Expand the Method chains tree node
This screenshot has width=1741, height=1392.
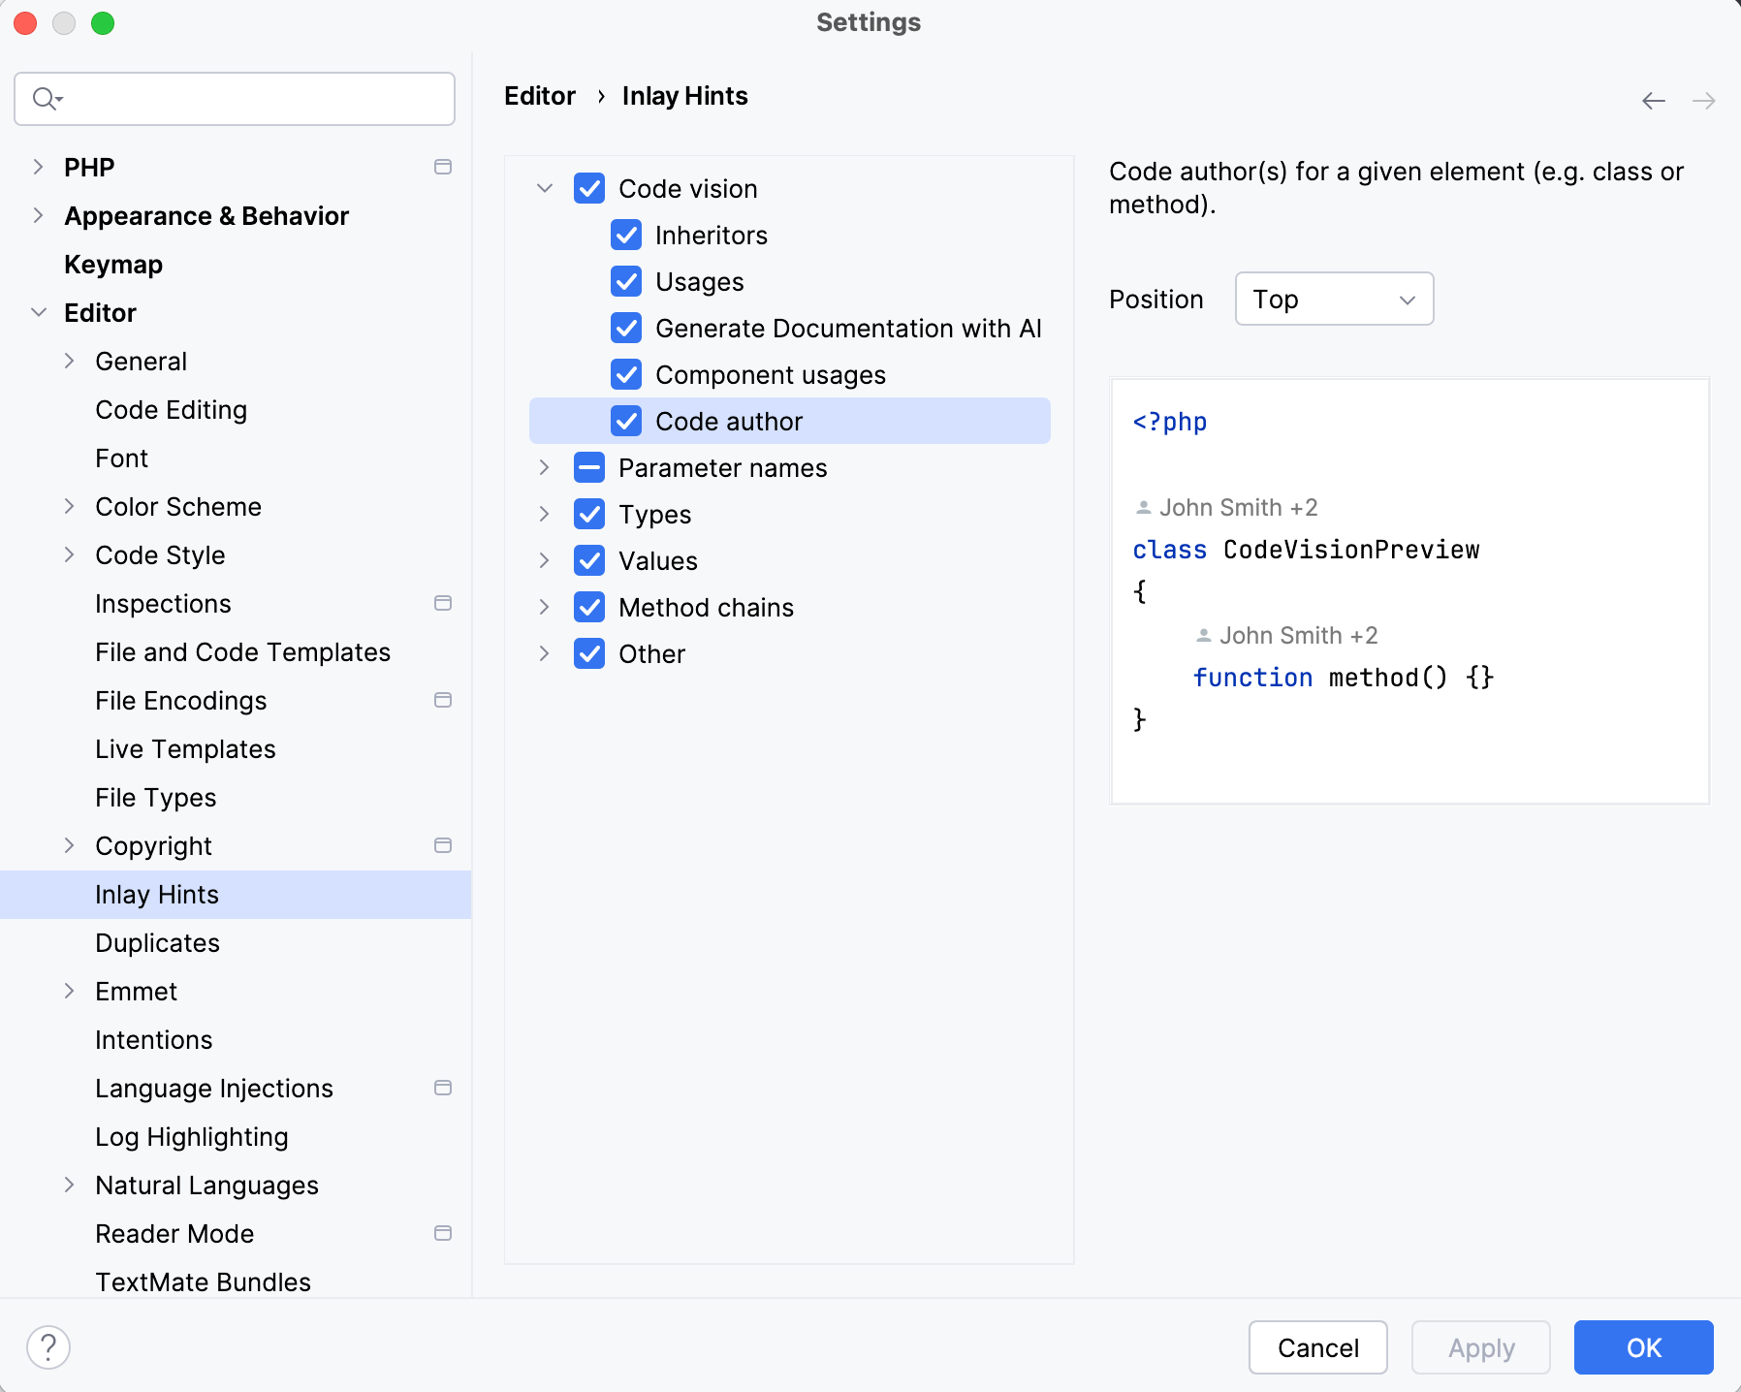[x=543, y=607]
